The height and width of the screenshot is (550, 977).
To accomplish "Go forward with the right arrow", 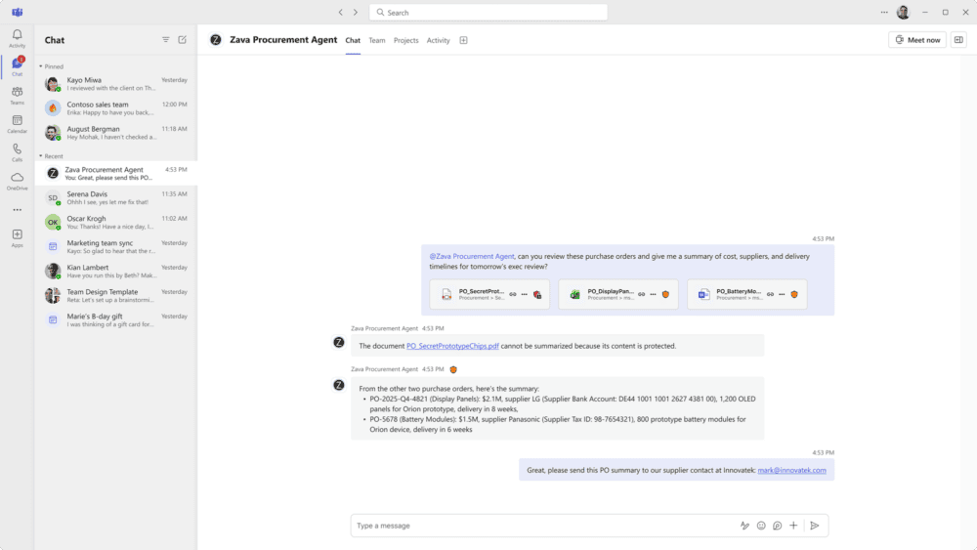I will coord(356,13).
